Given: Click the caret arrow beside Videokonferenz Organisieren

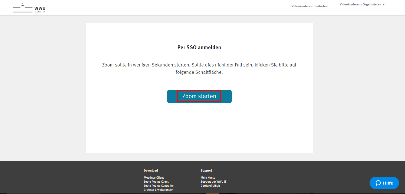Looking at the screenshot, I should tap(384, 5).
